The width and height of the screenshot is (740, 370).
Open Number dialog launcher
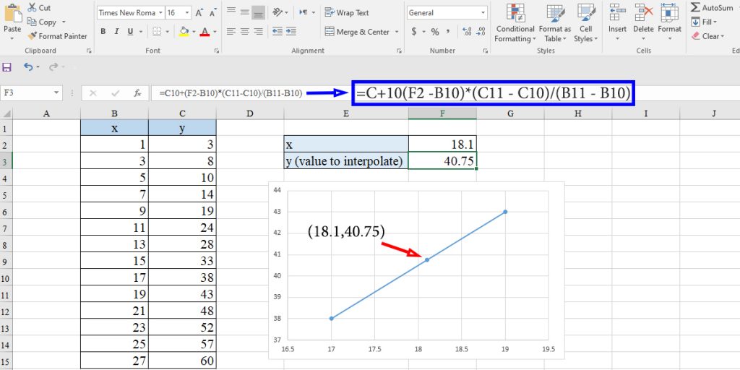tap(486, 51)
